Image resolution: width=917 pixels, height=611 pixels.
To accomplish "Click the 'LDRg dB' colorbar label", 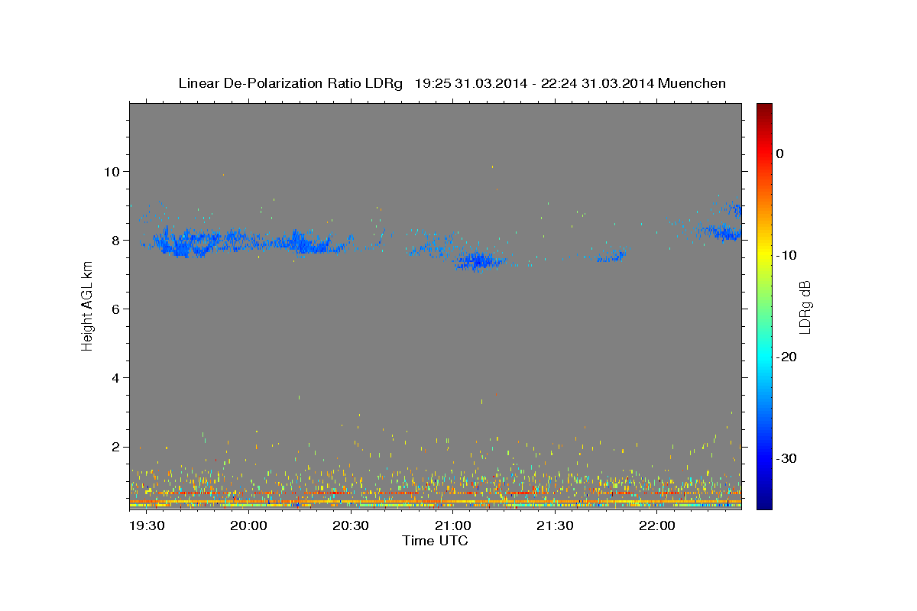I will coord(805,305).
